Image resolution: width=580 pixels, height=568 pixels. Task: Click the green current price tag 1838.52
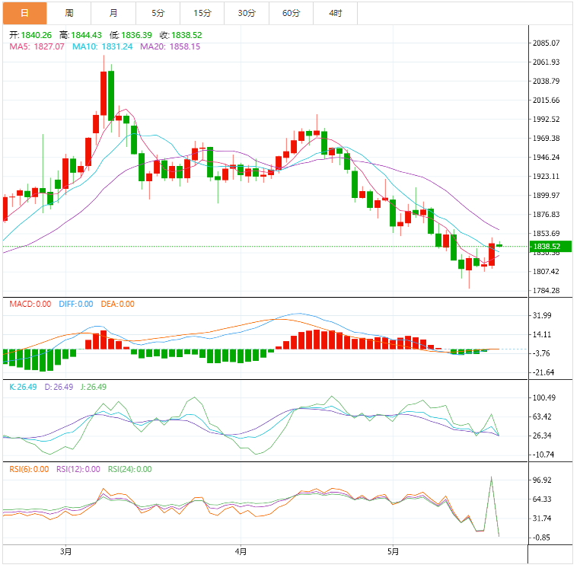tap(551, 247)
